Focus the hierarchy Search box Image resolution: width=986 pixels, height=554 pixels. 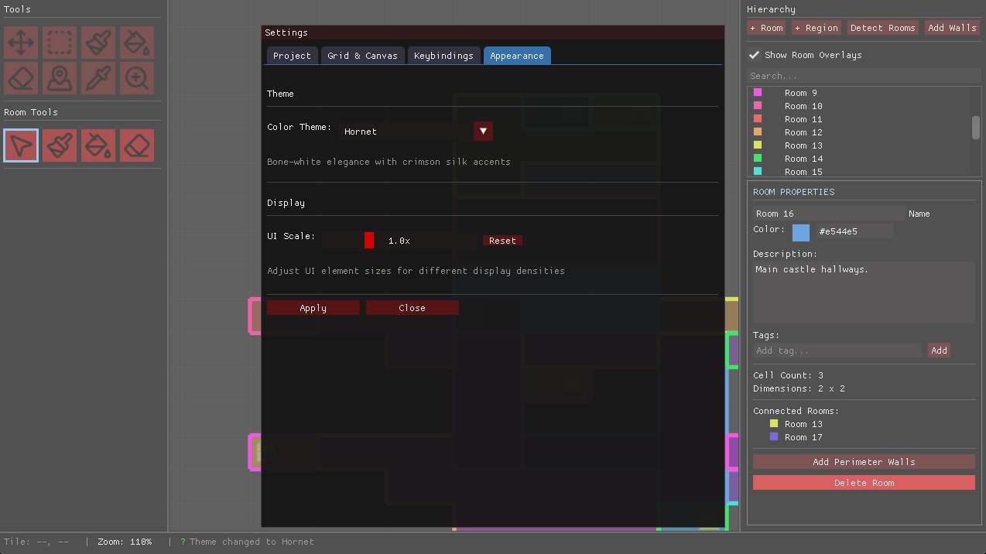(x=864, y=76)
